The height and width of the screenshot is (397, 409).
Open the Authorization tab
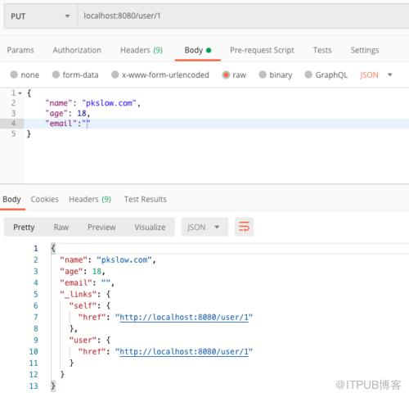[x=77, y=50]
